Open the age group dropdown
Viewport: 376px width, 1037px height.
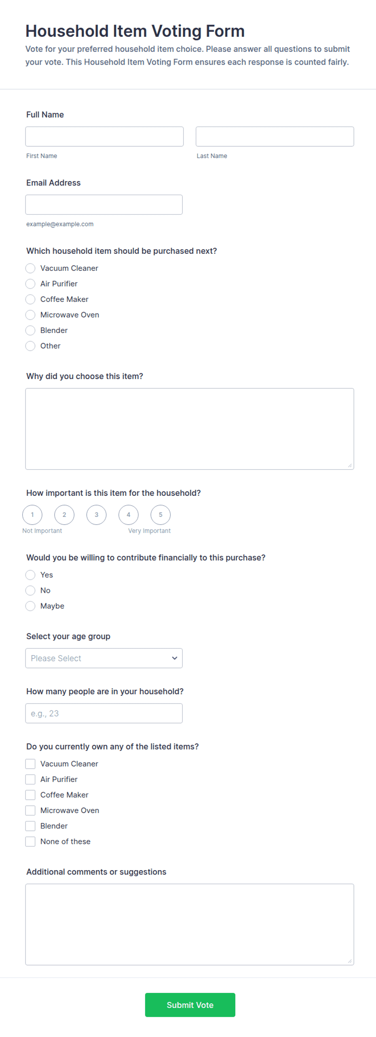tap(104, 658)
